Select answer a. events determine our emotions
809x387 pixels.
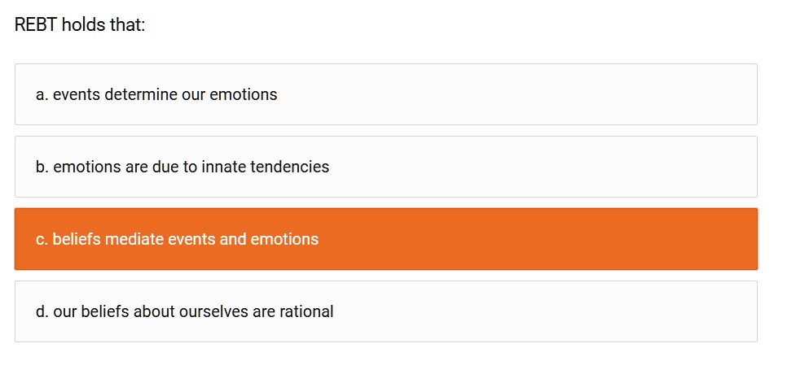(386, 94)
